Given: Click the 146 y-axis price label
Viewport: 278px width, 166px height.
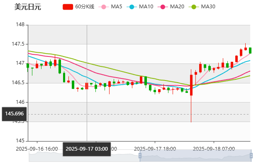Looking at the screenshot, I should point(20,102).
